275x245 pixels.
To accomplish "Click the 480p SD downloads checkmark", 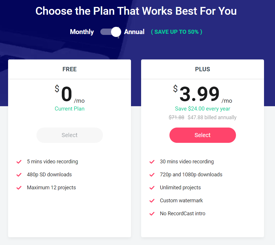I will coord(19,175).
